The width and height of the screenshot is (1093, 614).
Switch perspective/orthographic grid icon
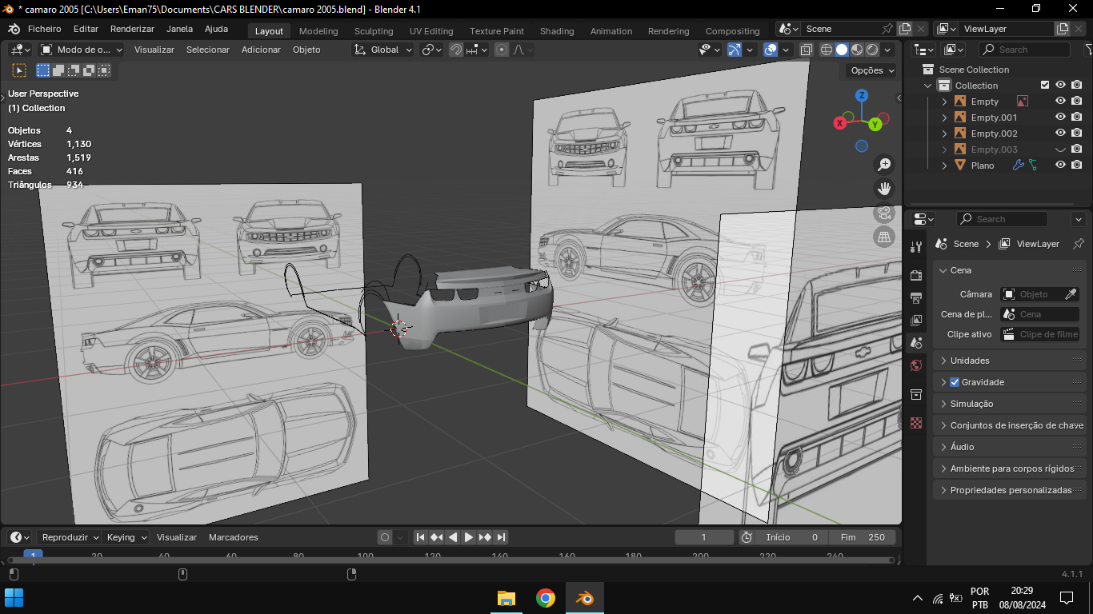(x=884, y=237)
